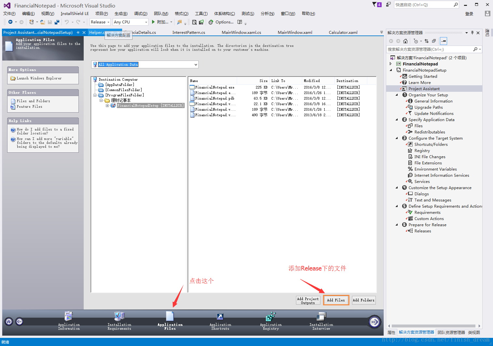
Task: Click the back arrow round button in bottom bar
Action: pos(20,322)
